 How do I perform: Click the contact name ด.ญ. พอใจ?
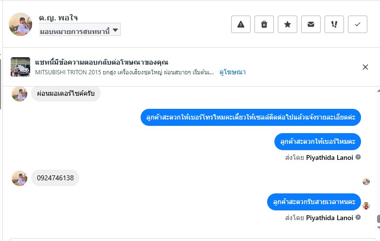(x=58, y=18)
